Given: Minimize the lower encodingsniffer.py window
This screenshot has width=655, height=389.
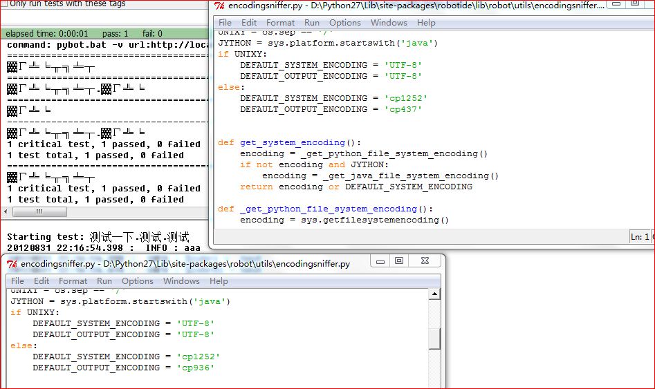Looking at the screenshot, I should point(379,261).
